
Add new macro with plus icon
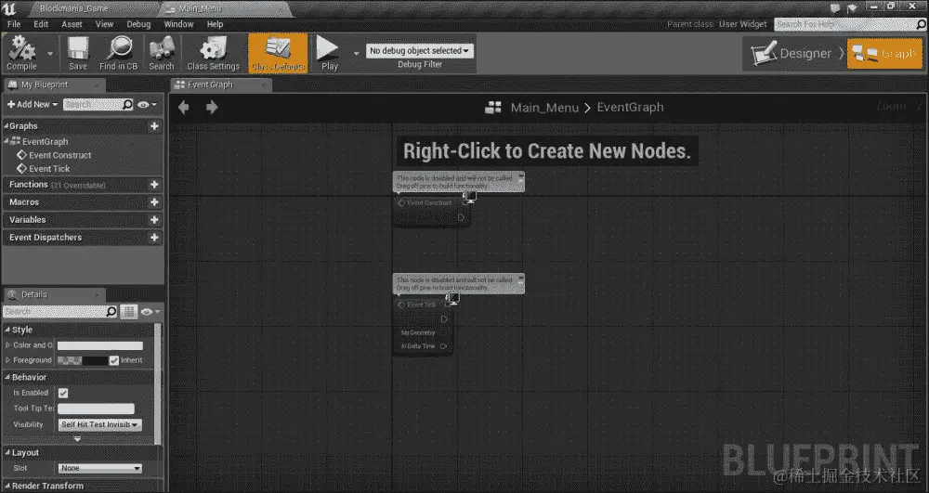coord(154,201)
